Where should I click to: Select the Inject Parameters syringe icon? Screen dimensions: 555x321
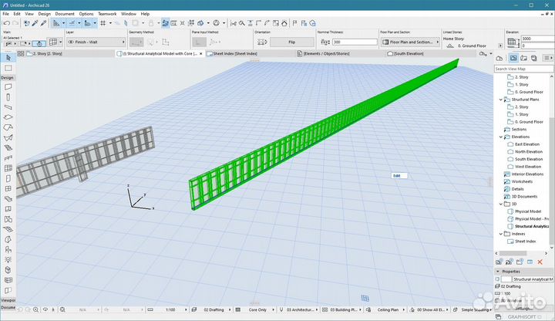[43, 23]
